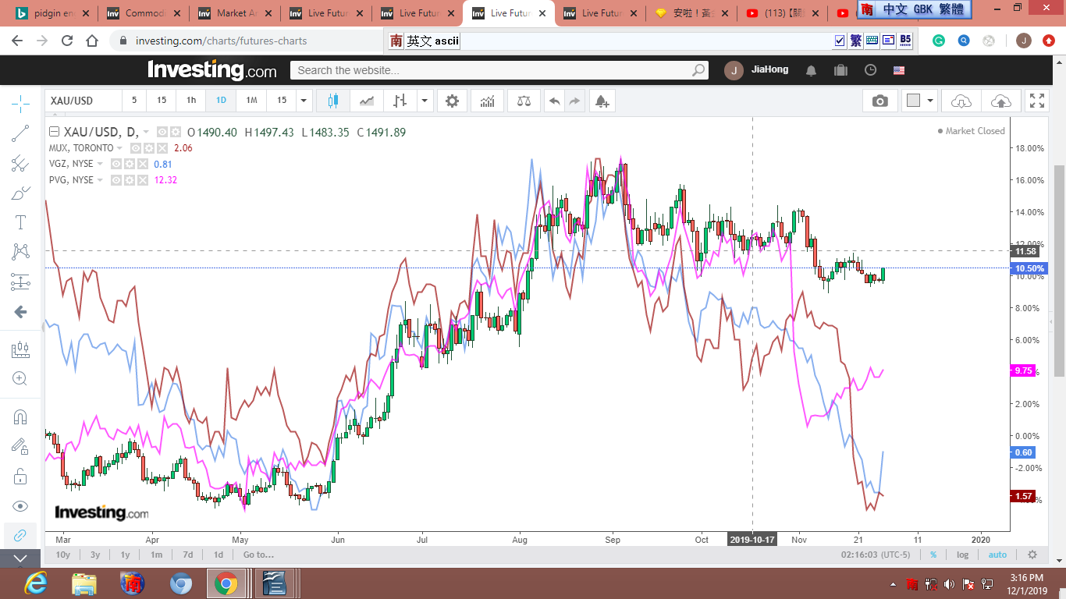This screenshot has height=599, width=1066.
Task: Select the text annotation tool
Action: pos(20,222)
